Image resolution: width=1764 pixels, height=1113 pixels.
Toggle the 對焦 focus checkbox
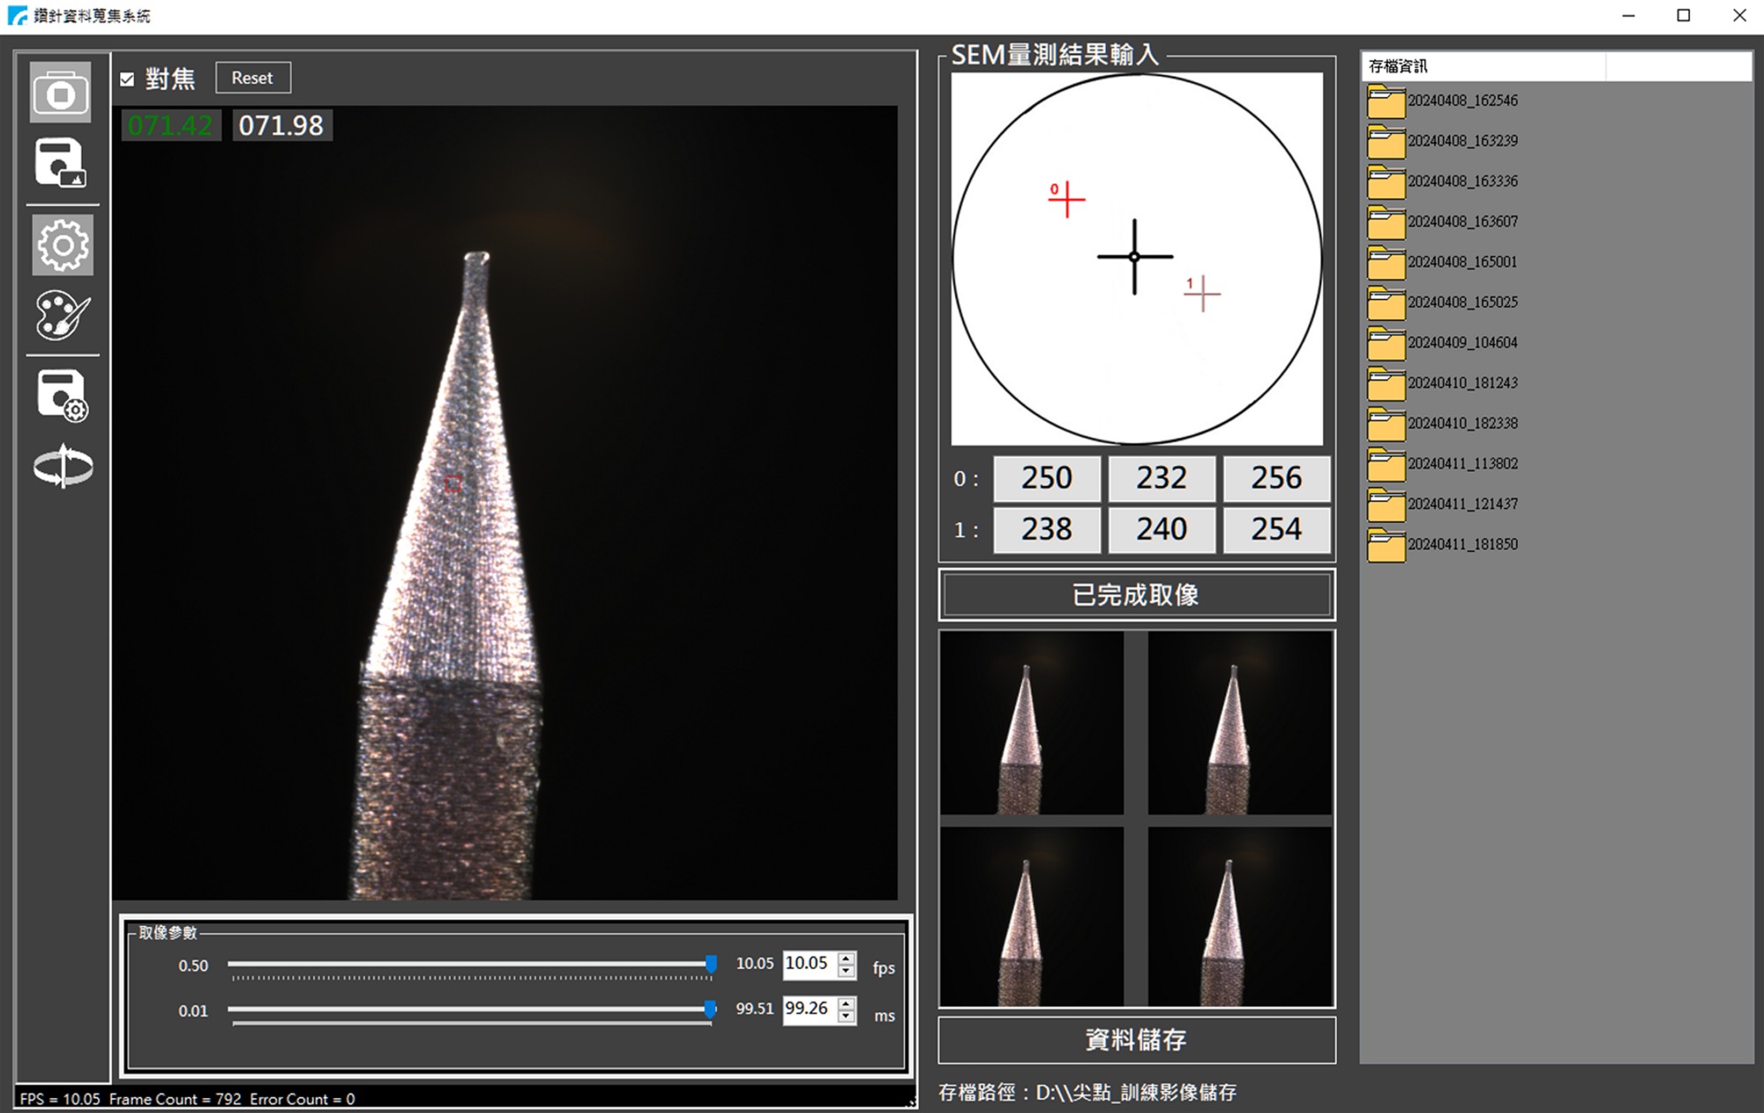(x=128, y=79)
